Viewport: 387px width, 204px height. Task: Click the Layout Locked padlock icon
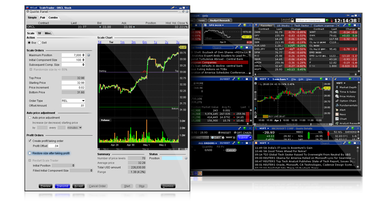pos(292,20)
